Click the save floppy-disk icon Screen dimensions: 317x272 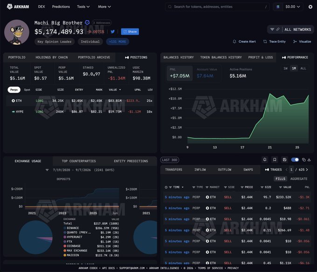(284, 160)
